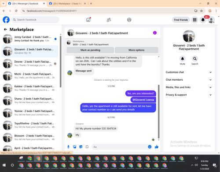Click the Search Facebook field
The width and height of the screenshot is (220, 172).
click(35, 20)
